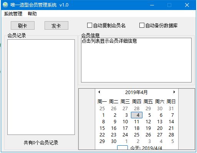
Task: Open month picker via 2019年4月 title
Action: point(136,92)
